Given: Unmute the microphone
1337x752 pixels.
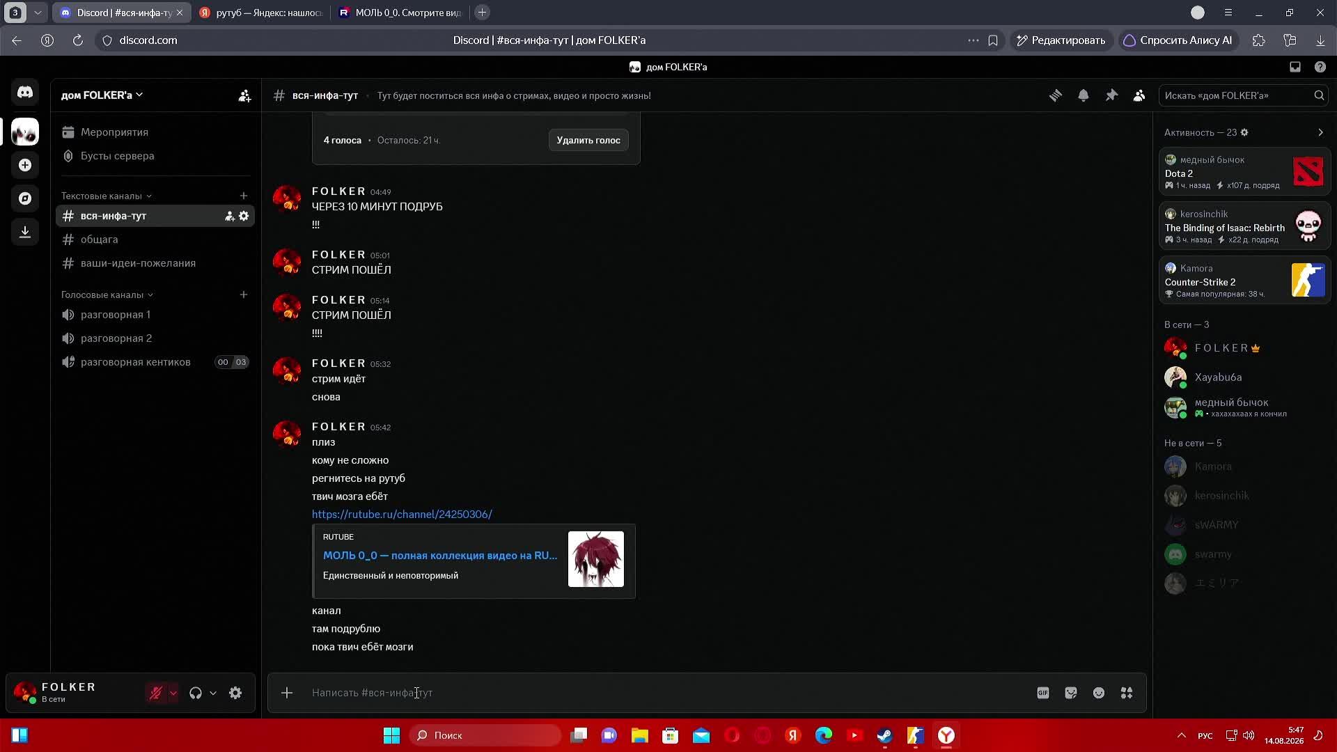Looking at the screenshot, I should tap(156, 693).
